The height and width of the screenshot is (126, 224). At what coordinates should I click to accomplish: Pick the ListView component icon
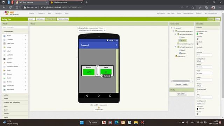tap(5, 59)
